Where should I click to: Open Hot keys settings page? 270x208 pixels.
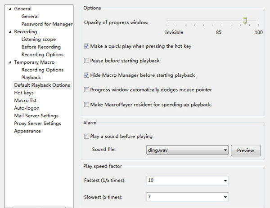[x=24, y=93]
